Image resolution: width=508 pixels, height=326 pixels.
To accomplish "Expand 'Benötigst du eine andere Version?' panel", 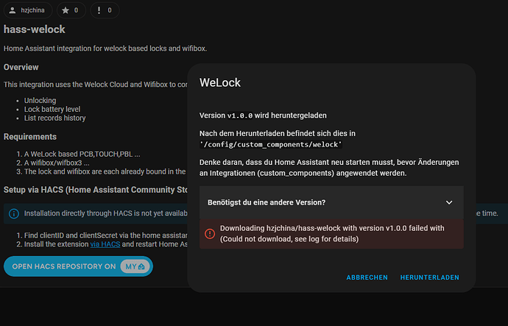I will pos(331,202).
